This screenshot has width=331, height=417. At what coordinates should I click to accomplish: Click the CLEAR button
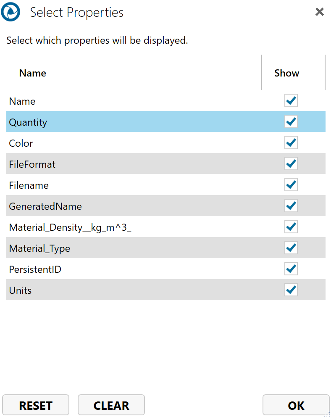tap(111, 405)
